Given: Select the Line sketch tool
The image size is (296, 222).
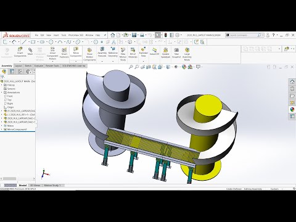Looking at the screenshot, I should 24,42.
